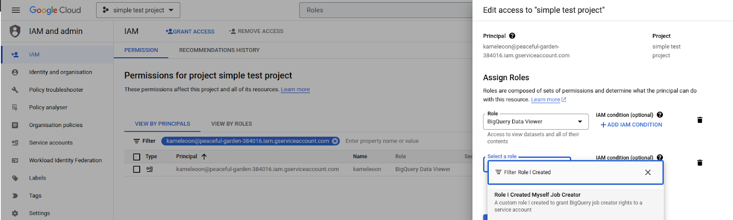Screen dimensions: 733x220
Task: Switch to View by Roles tab
Action: click(231, 124)
